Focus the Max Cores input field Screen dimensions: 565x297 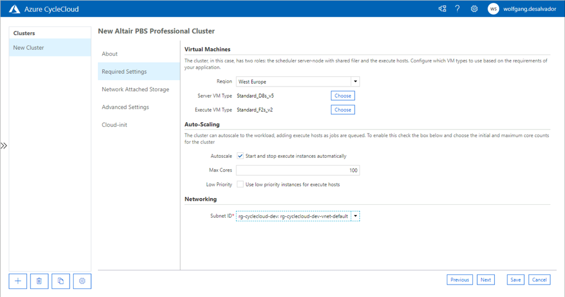[x=298, y=170]
